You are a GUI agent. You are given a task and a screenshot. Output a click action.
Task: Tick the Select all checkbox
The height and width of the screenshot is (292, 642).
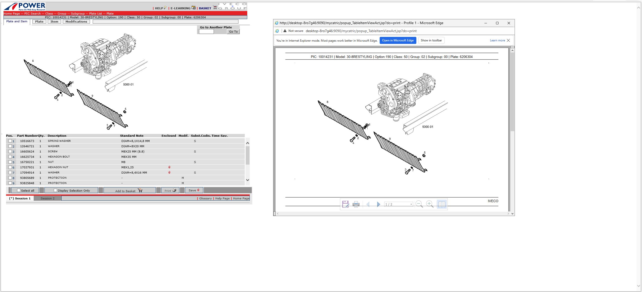pyautogui.click(x=19, y=190)
